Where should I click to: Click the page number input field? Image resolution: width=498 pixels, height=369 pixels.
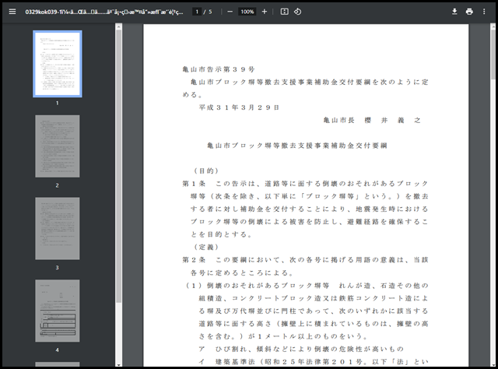[x=198, y=12]
